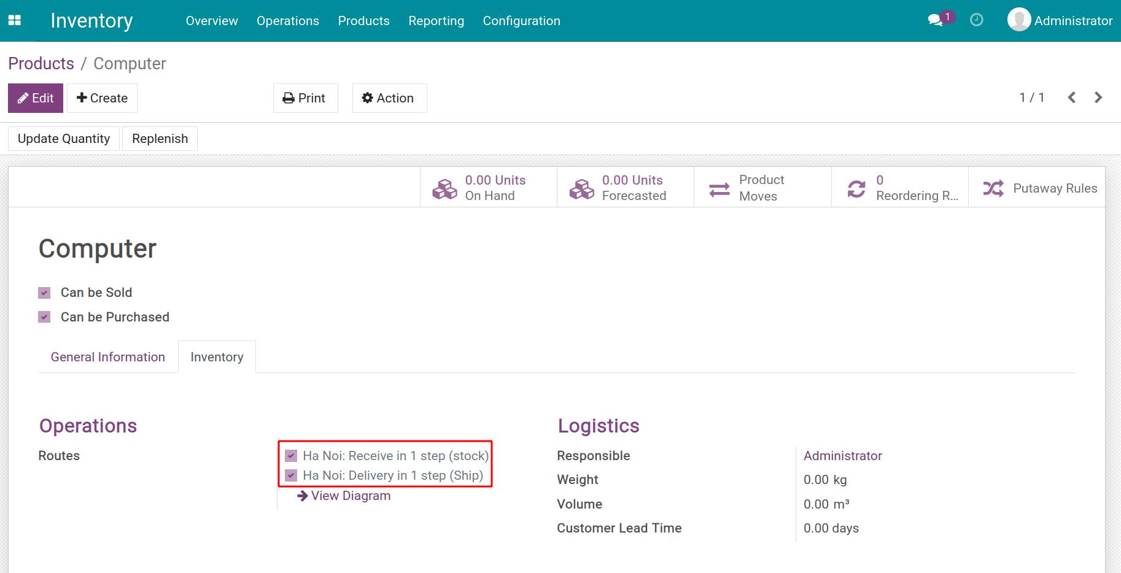The image size is (1121, 573).
Task: Disable the Ha Noi Receive in 1 step route
Action: coord(291,456)
